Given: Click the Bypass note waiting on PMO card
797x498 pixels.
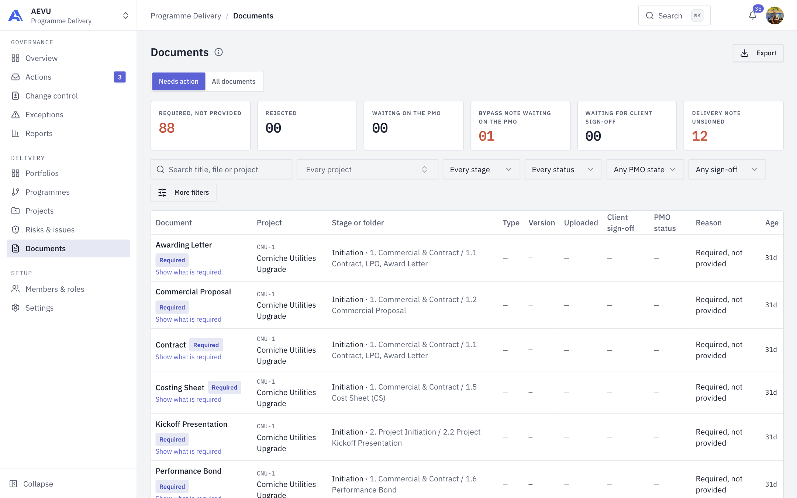Looking at the screenshot, I should coord(520,125).
